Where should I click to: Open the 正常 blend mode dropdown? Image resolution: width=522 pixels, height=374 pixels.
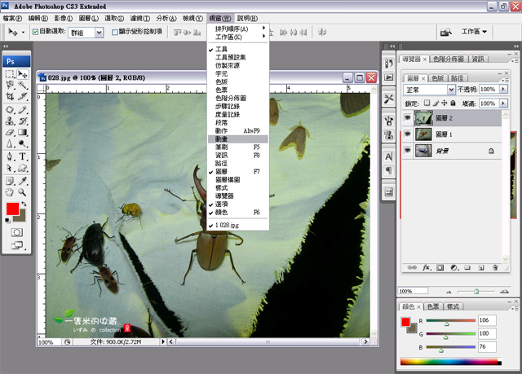tap(429, 90)
